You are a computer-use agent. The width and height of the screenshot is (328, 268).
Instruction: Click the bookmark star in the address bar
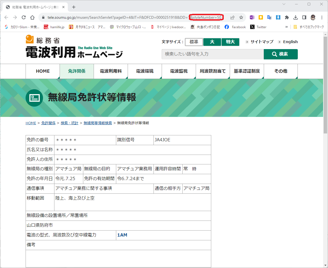(x=241, y=17)
